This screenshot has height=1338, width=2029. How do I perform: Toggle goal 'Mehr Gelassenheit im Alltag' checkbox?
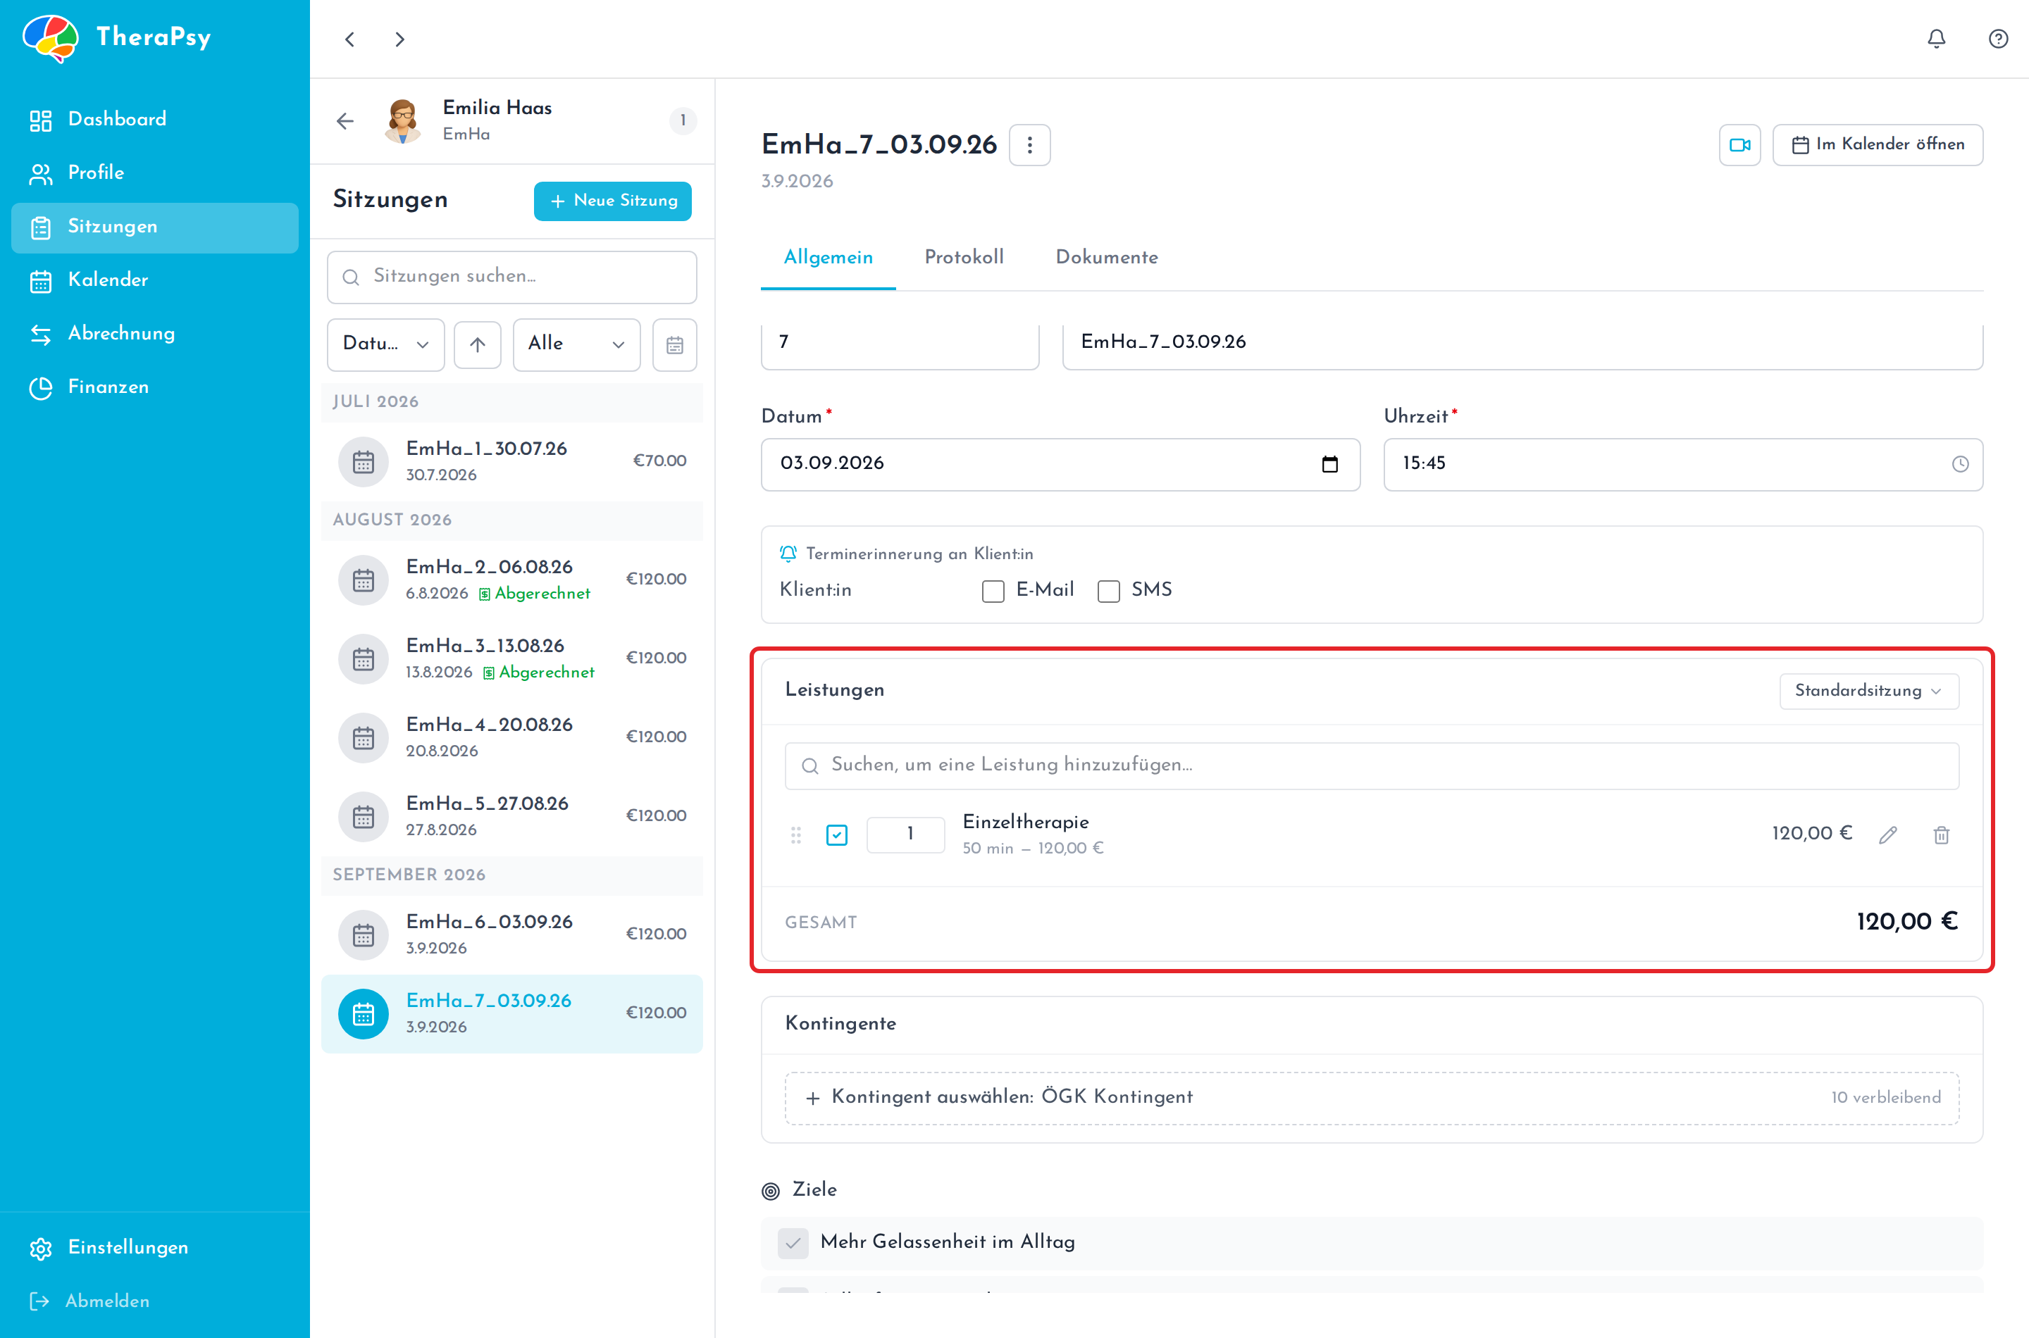(793, 1242)
